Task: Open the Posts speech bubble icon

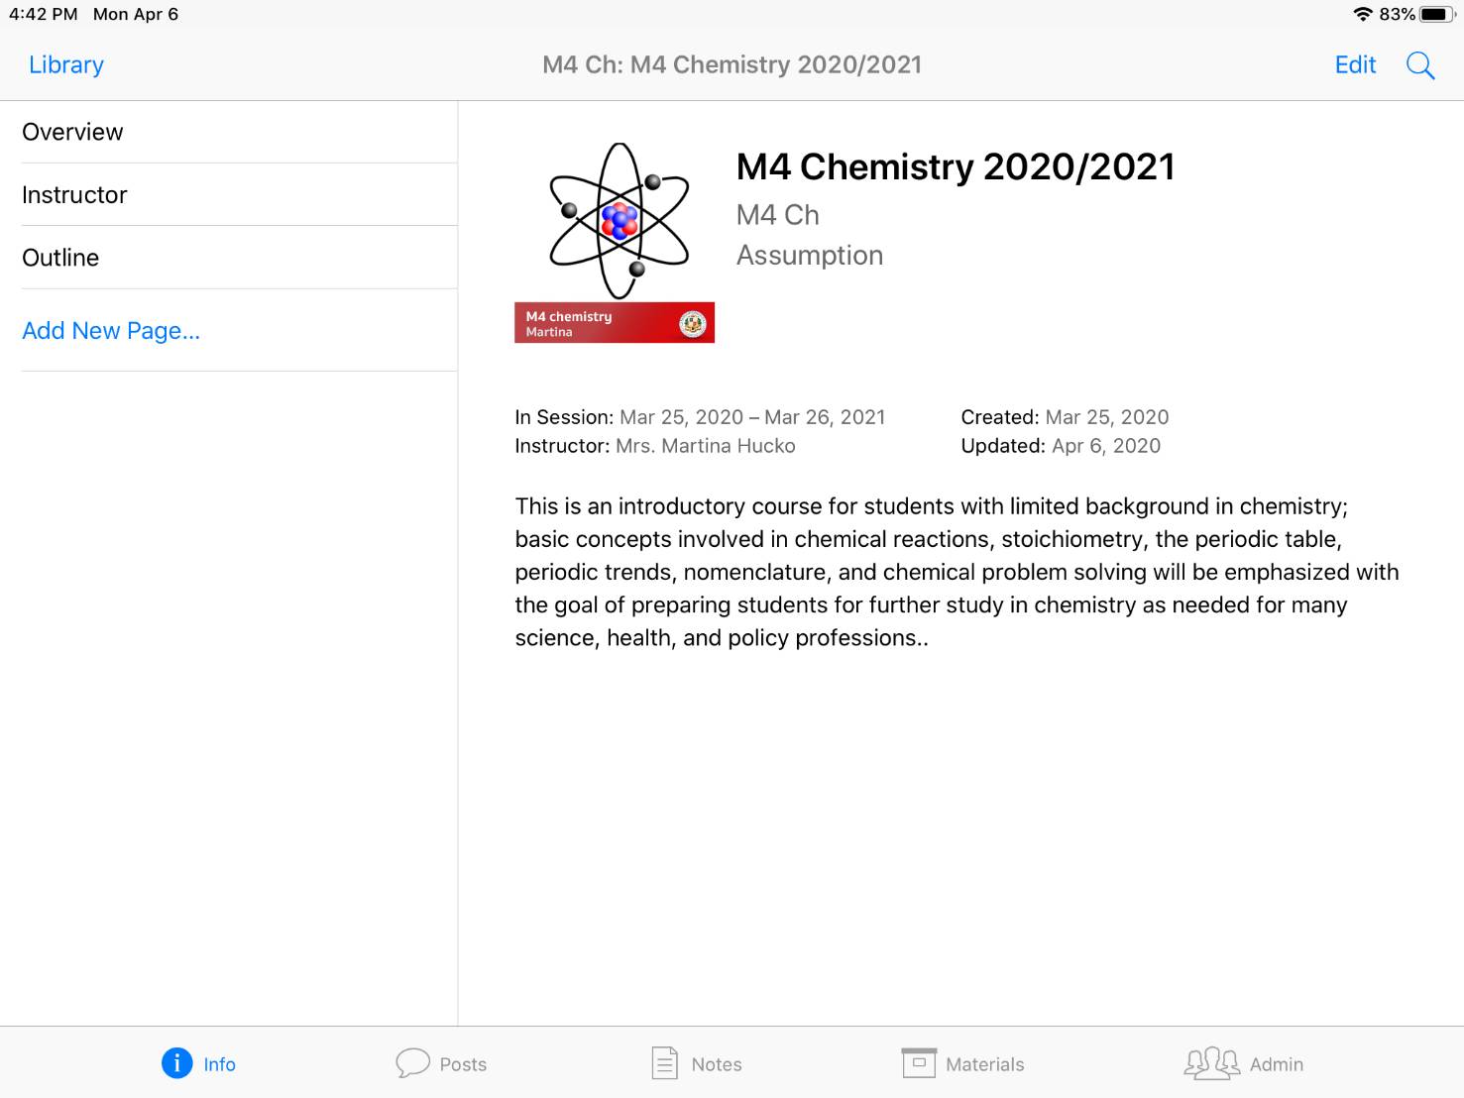Action: click(412, 1063)
